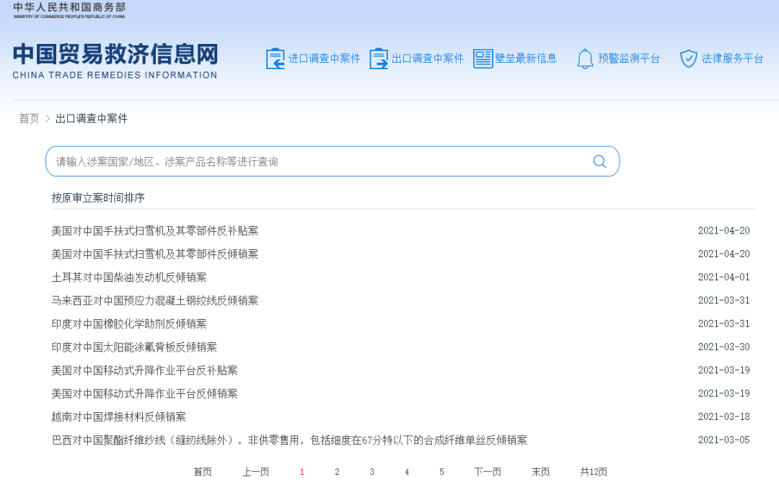Go to 首页 in the breadcrumb

[x=29, y=118]
